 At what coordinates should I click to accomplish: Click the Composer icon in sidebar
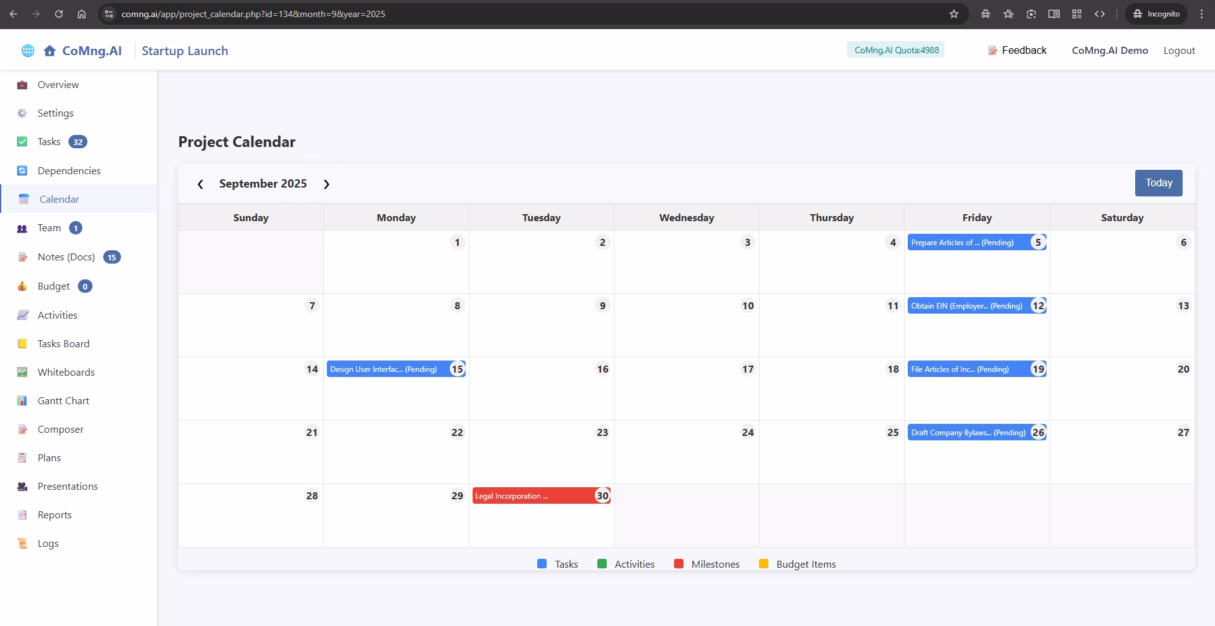coord(22,429)
